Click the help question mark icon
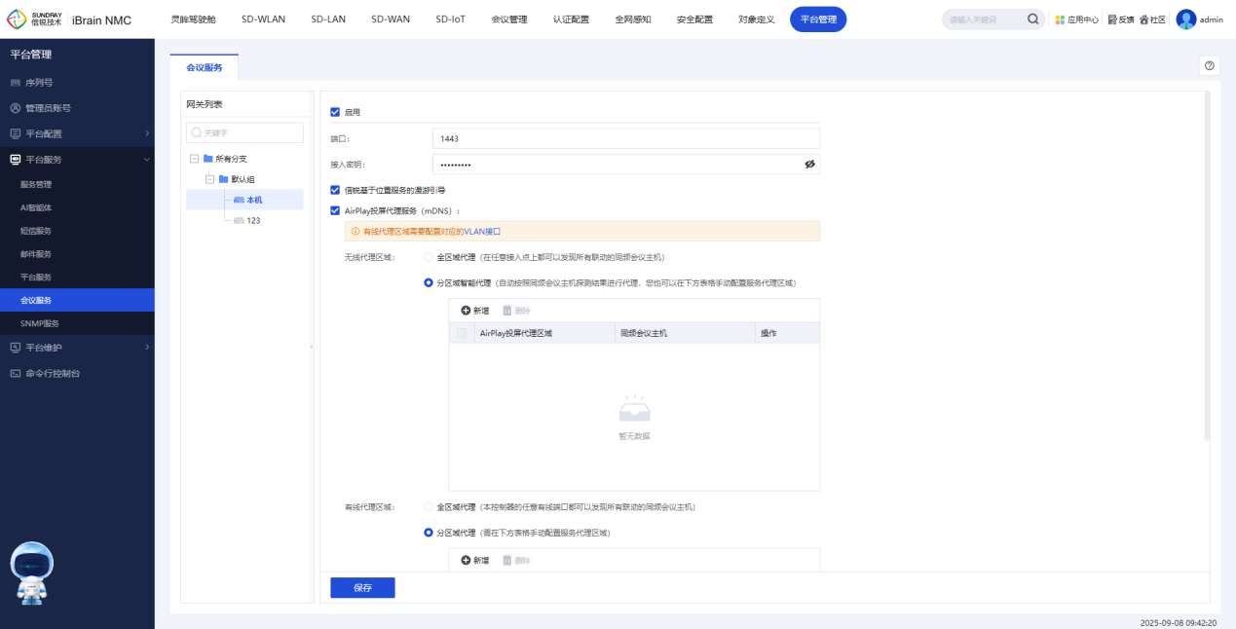 pyautogui.click(x=1210, y=65)
